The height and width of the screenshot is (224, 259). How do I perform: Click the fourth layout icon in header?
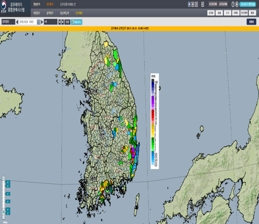pos(203,4)
